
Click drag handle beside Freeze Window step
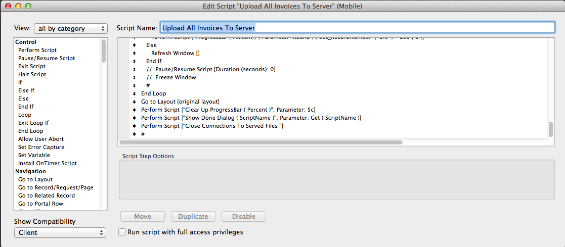click(x=134, y=77)
